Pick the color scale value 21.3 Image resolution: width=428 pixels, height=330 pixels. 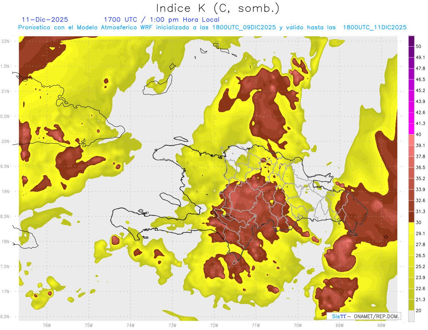point(421,299)
